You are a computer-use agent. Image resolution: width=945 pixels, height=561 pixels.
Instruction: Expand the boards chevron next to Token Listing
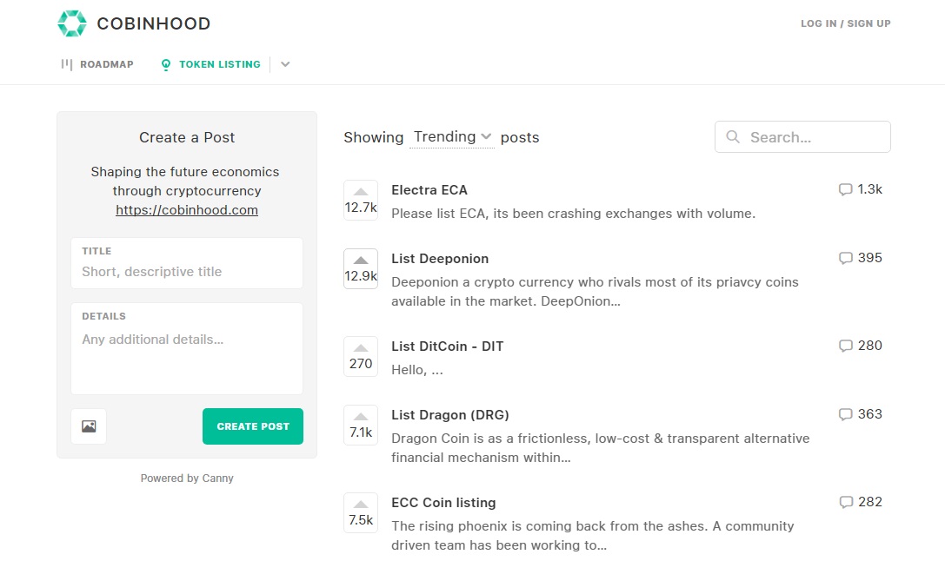pyautogui.click(x=286, y=64)
